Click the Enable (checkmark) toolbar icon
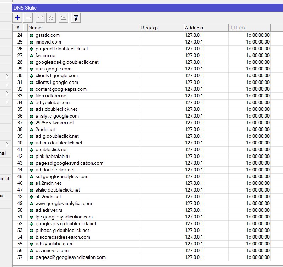Image resolution: width=283 pixels, height=267 pixels. [x=40, y=18]
